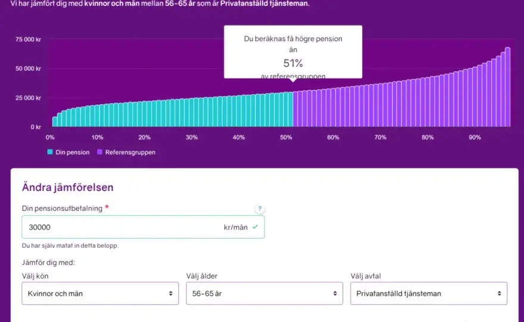Open the Välj ålder dropdown
This screenshot has height=322, width=524.
point(264,293)
